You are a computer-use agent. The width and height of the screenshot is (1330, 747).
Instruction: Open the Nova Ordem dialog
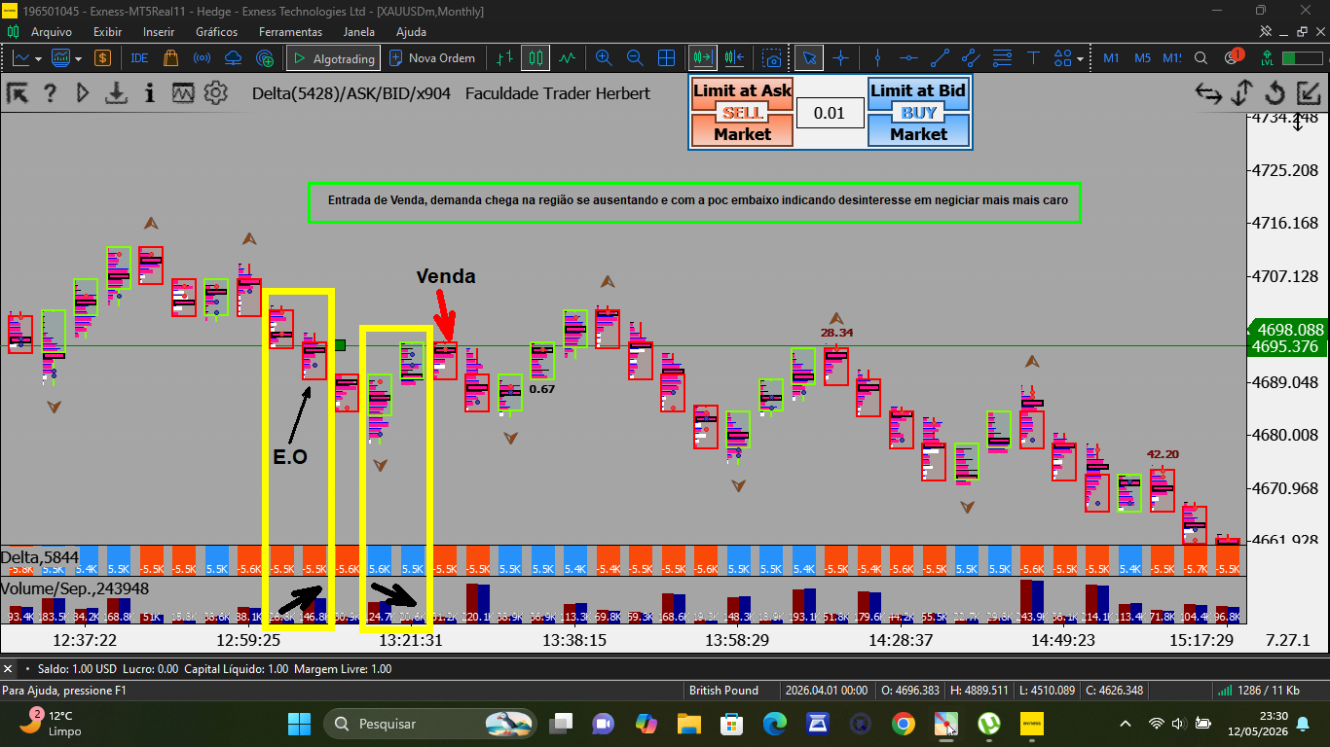[431, 58]
